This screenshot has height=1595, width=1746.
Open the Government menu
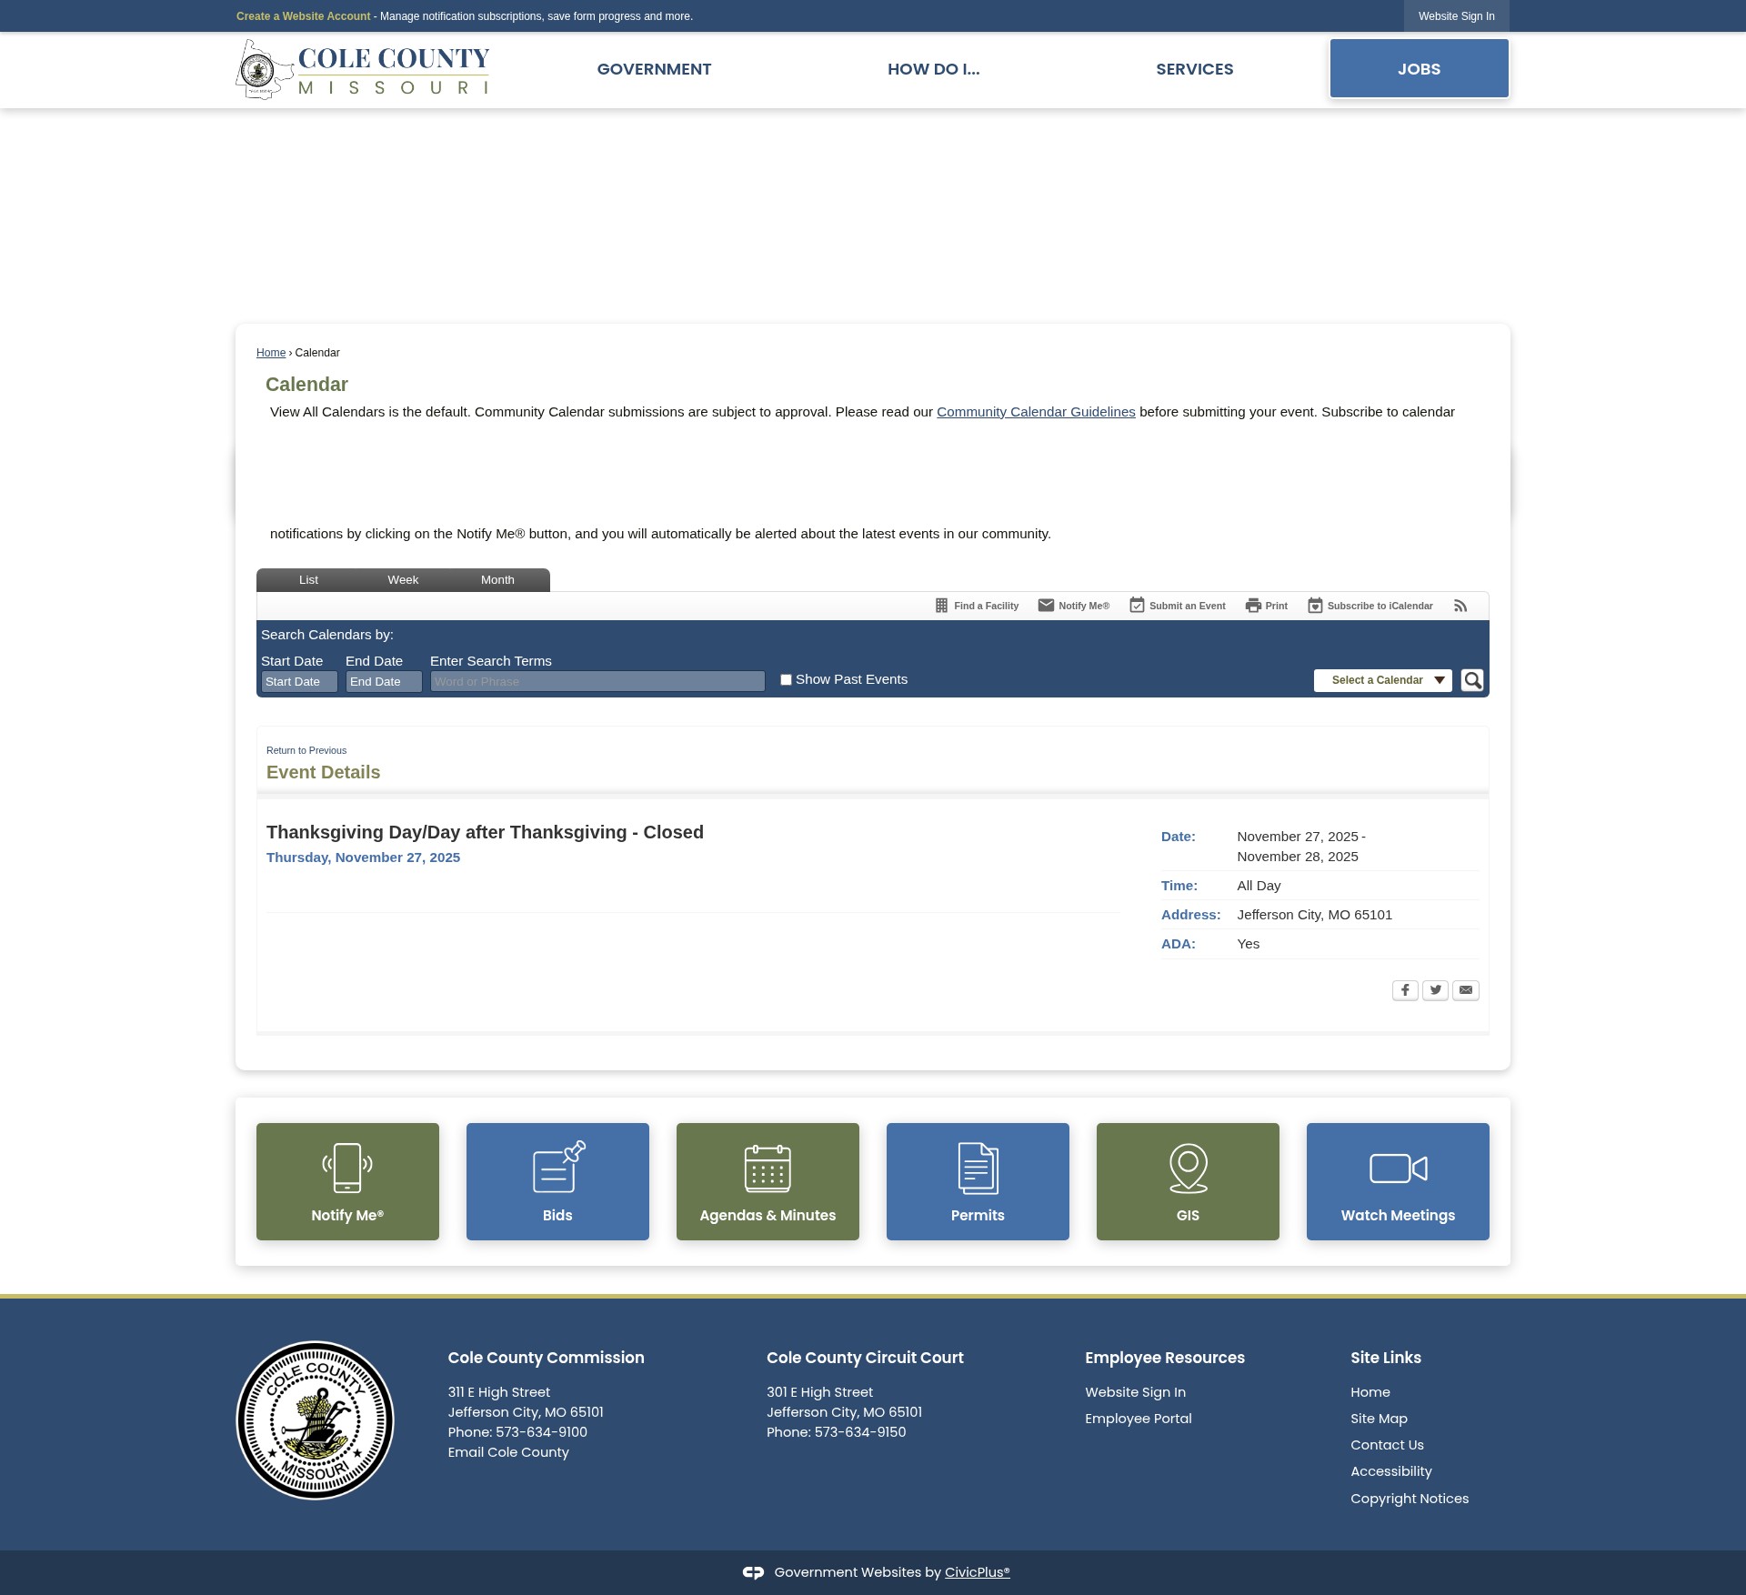point(654,69)
